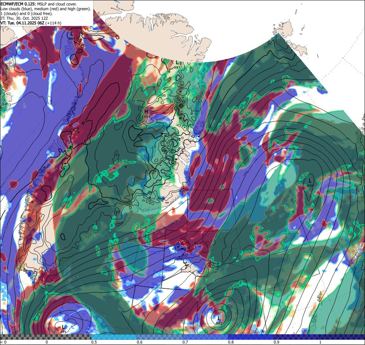Click the '962' low pressure value

point(219,323)
